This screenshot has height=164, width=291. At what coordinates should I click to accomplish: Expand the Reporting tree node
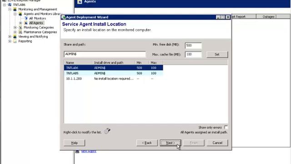pyautogui.click(x=10, y=41)
